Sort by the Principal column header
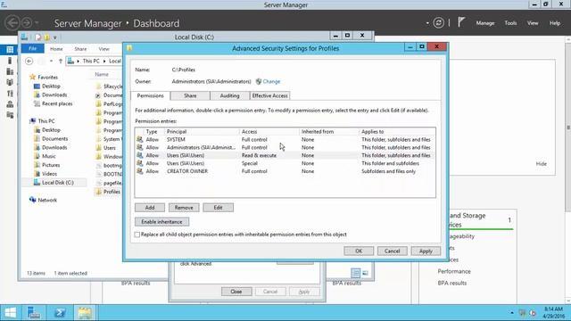This screenshot has height=321, width=571. pos(203,131)
